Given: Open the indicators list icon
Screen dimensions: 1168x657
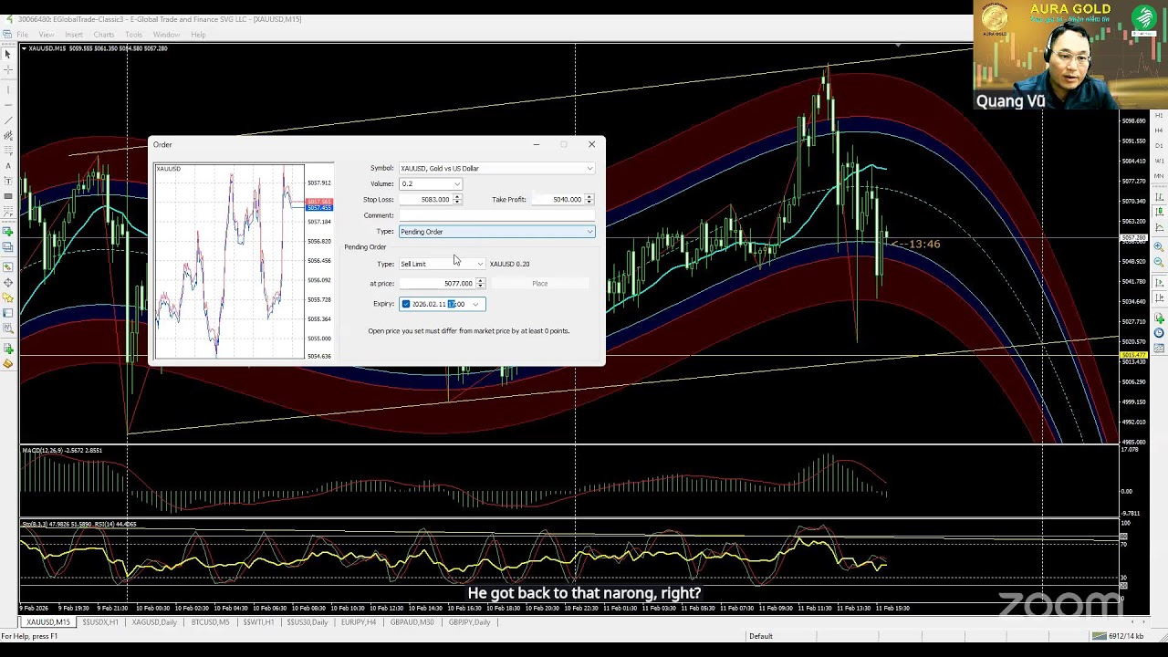Looking at the screenshot, I should [1160, 318].
